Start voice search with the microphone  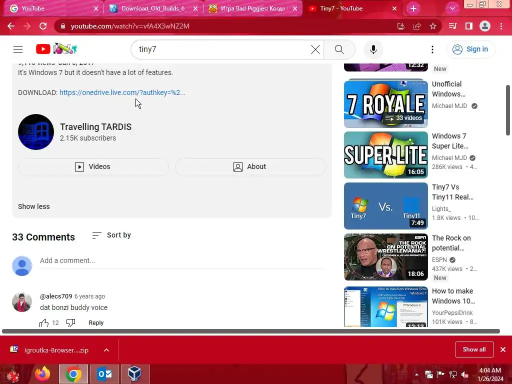point(373,49)
